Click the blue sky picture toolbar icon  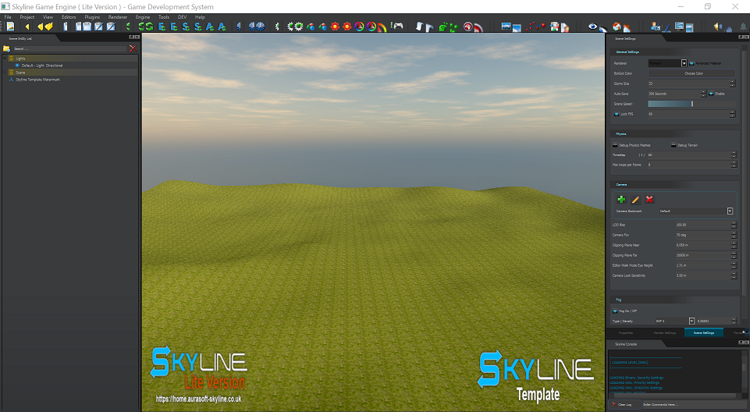pyautogui.click(x=506, y=27)
